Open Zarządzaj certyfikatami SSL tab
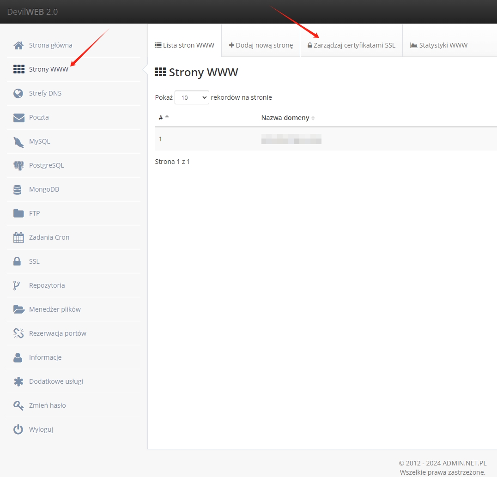This screenshot has width=497, height=477. (x=352, y=45)
